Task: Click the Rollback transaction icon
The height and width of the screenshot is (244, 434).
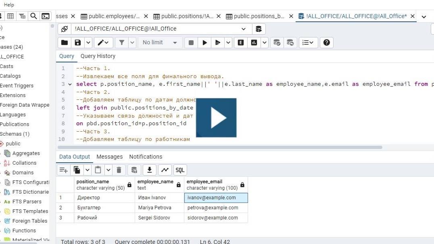Action: tap(290, 43)
